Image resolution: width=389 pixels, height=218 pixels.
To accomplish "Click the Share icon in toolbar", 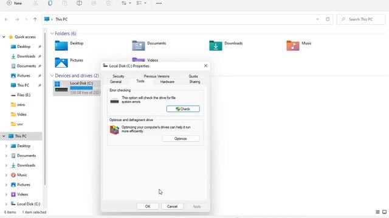I will pyautogui.click(x=94, y=3).
